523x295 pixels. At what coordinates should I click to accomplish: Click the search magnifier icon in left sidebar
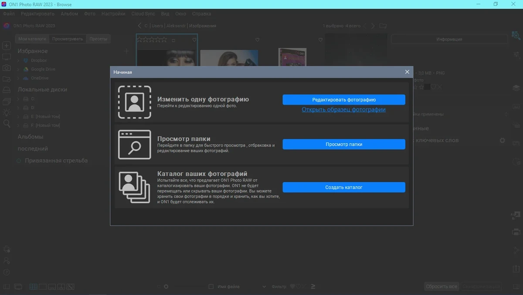click(7, 124)
